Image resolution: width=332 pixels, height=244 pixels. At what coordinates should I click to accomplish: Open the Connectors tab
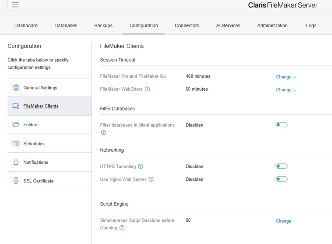[187, 26]
